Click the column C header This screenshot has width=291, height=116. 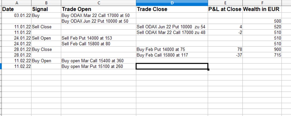pyautogui.click(x=99, y=3)
